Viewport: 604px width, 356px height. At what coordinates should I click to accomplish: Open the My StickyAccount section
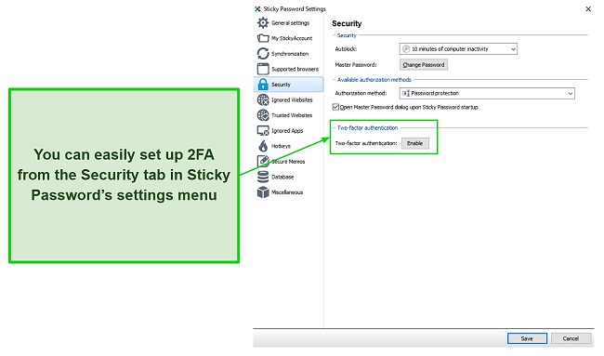pyautogui.click(x=288, y=38)
